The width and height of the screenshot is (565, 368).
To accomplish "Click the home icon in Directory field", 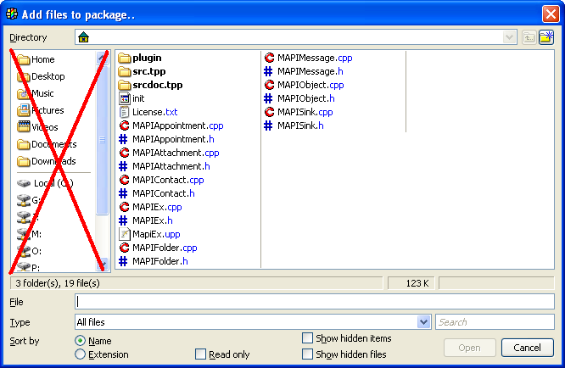I will point(83,37).
